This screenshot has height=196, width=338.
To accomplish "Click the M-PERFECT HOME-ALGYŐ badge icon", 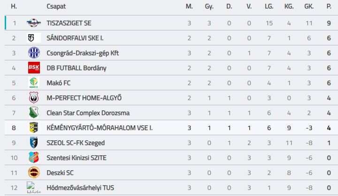I will [34, 98].
